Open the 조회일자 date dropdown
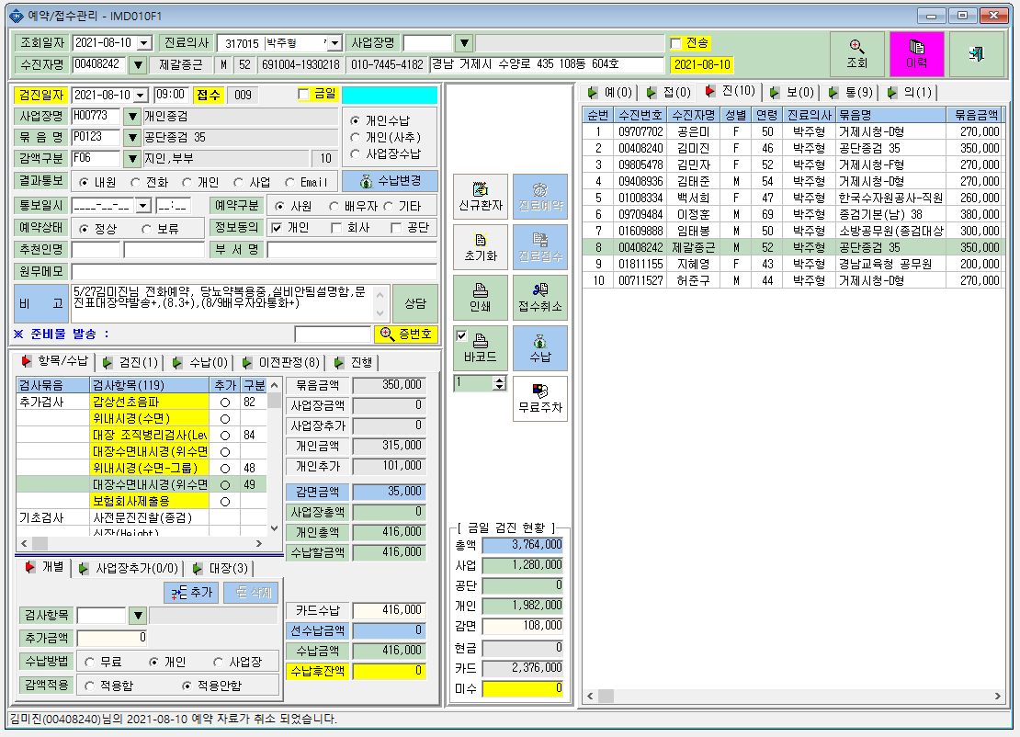The image size is (1020, 737). pyautogui.click(x=144, y=43)
